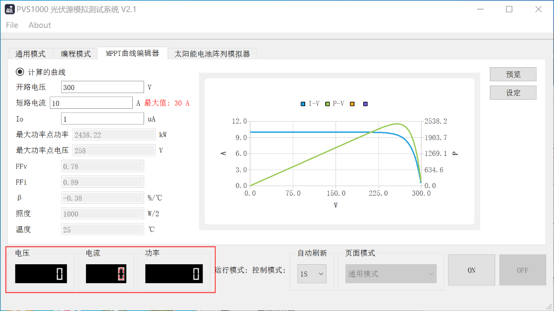Click the 设定 set button
Image resolution: width=554 pixels, height=311 pixels.
513,93
